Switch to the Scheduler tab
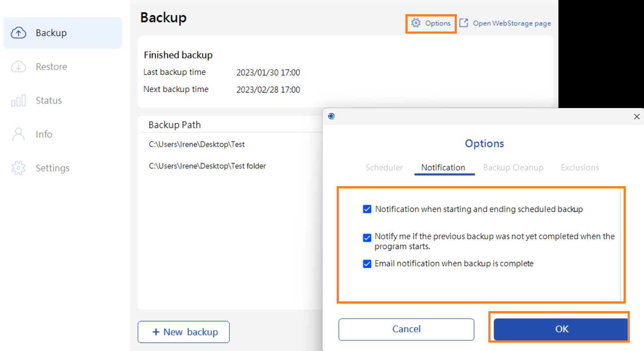This screenshot has width=644, height=351. coord(384,168)
